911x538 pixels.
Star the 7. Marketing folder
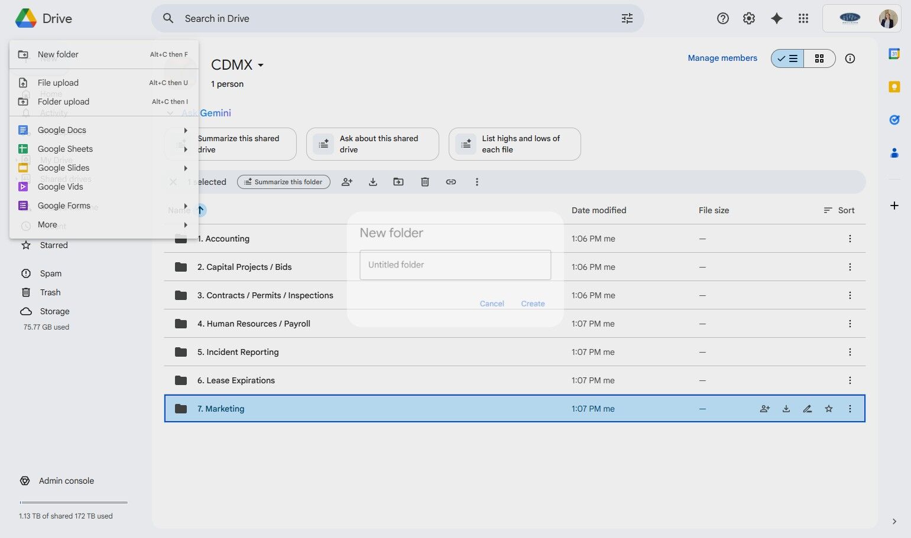[828, 409]
